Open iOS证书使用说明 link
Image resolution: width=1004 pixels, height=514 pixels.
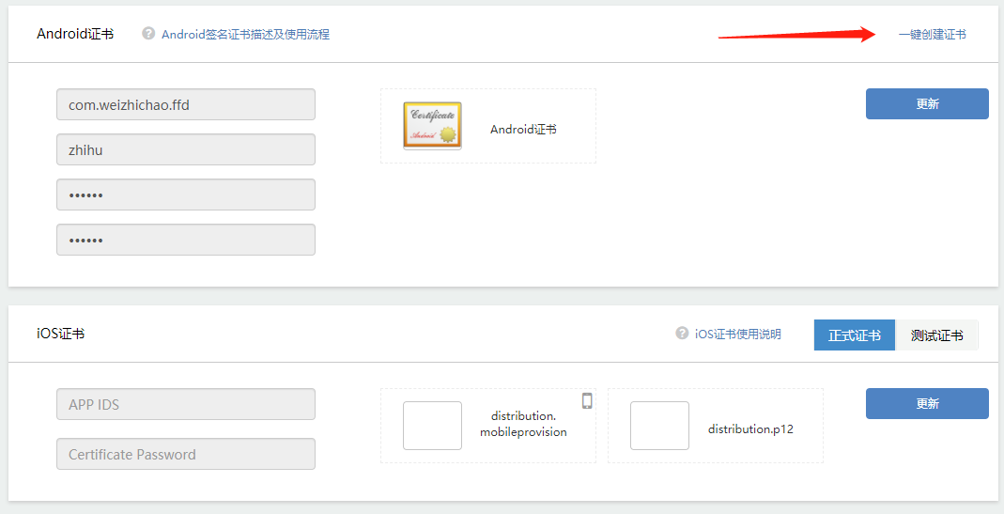pos(737,334)
